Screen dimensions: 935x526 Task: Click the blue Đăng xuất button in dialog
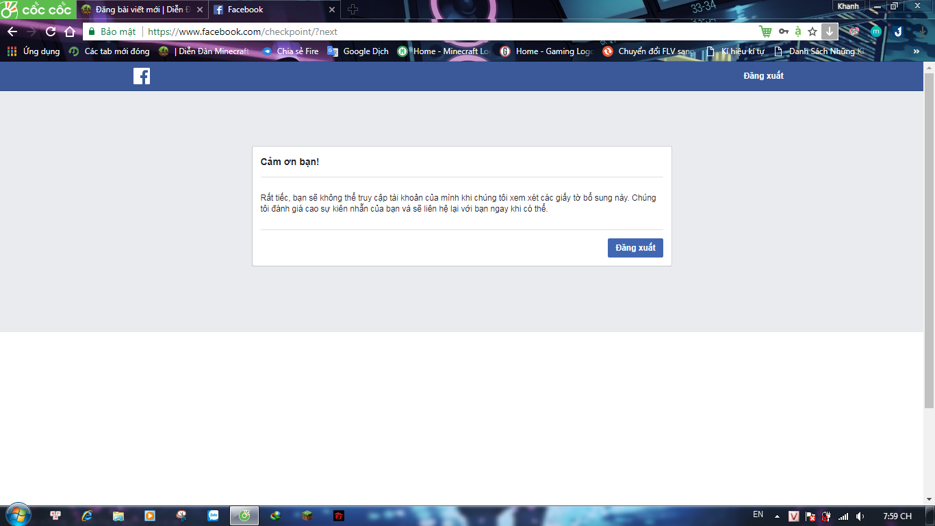click(635, 248)
